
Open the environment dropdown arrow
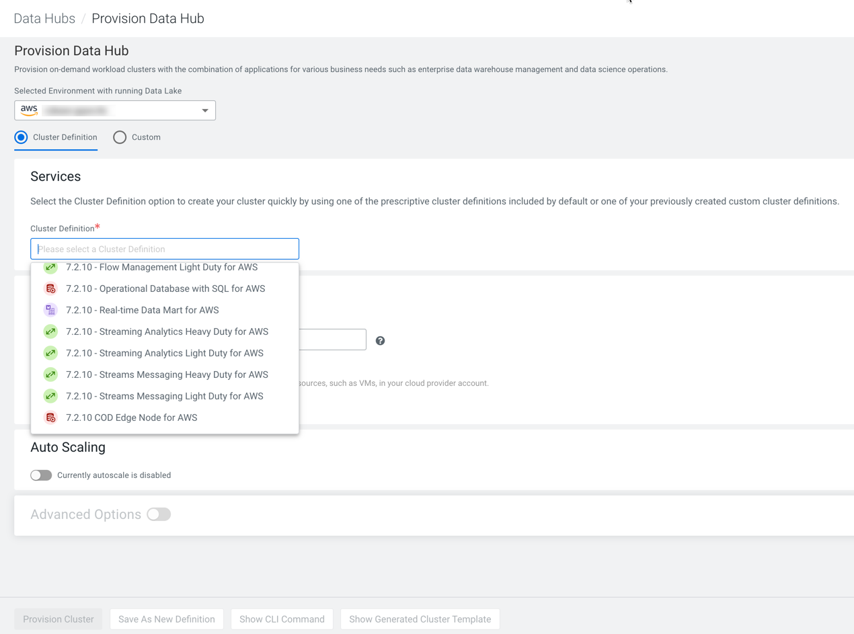tap(205, 110)
